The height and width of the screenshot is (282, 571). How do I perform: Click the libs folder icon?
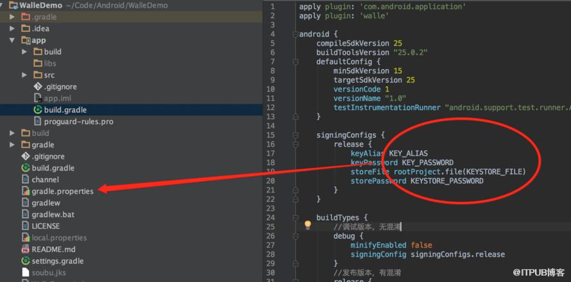38,63
